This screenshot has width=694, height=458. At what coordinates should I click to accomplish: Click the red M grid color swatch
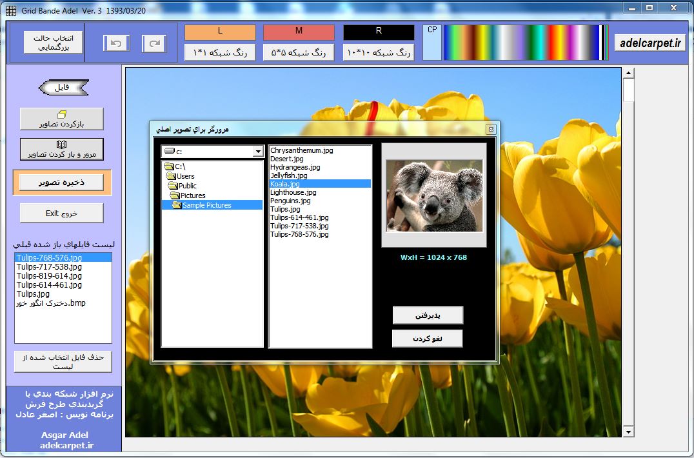coord(299,32)
